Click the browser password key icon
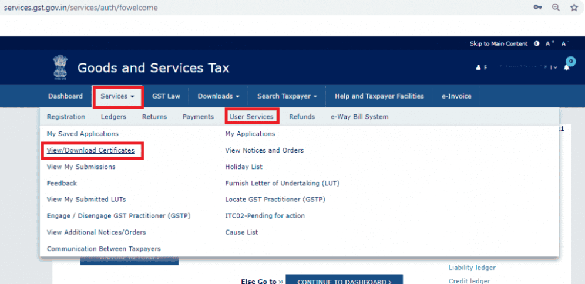The width and height of the screenshot is (585, 284). pyautogui.click(x=537, y=8)
